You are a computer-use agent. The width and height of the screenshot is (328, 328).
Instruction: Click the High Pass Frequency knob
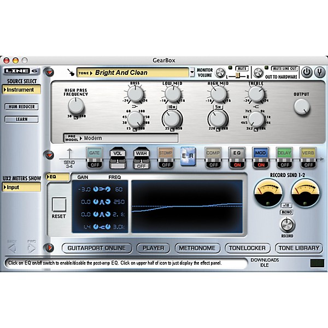pyautogui.click(x=76, y=106)
